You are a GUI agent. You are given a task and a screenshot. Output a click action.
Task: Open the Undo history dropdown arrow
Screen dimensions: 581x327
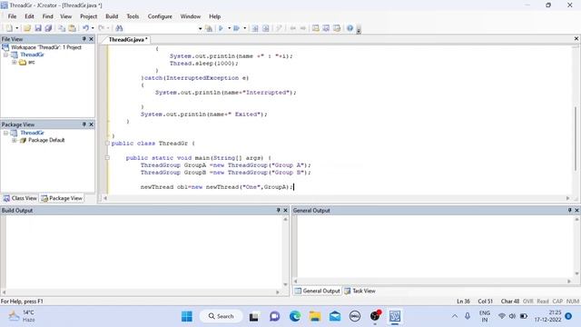(x=93, y=28)
